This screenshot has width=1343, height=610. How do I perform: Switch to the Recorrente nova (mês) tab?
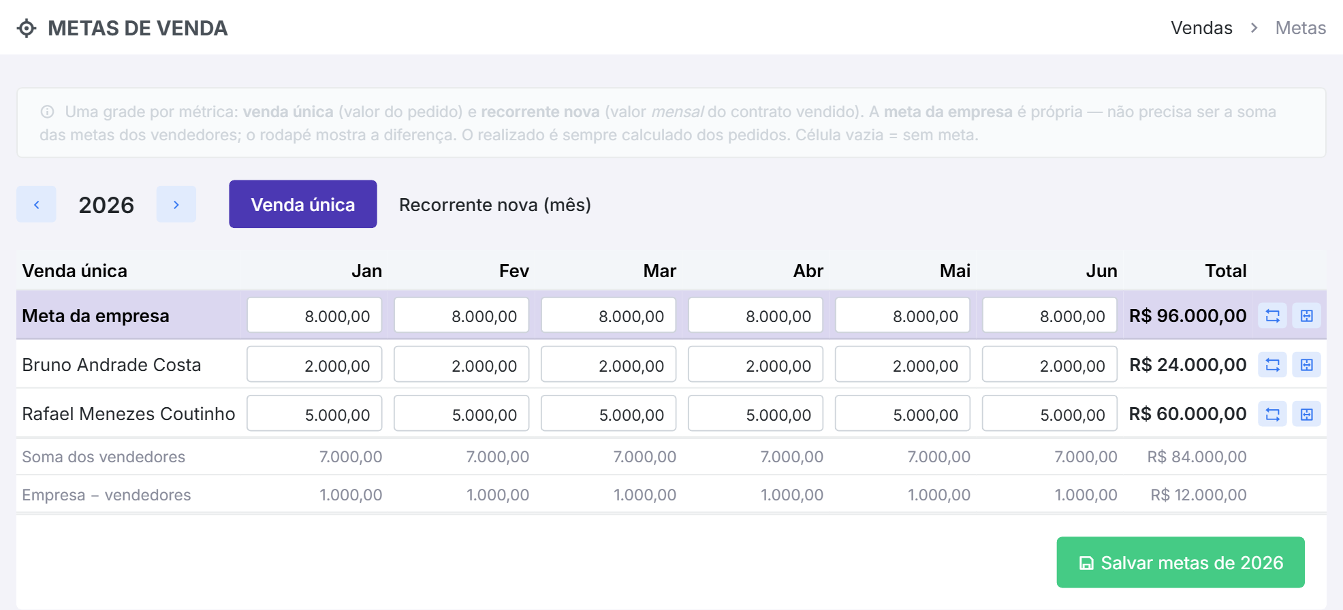[x=495, y=204]
